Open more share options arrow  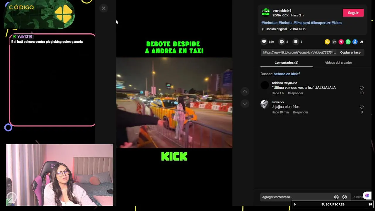point(362,42)
